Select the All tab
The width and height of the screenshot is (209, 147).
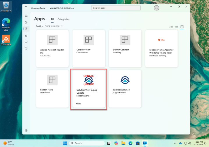52,19
